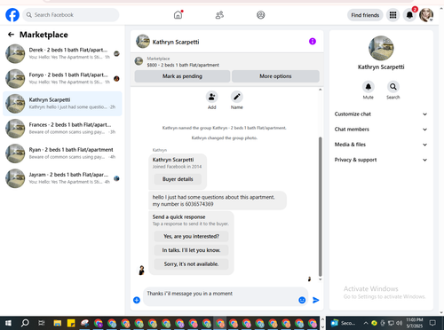Click the taskbar network icon
This screenshot has width=444, height=330.
coord(391,323)
